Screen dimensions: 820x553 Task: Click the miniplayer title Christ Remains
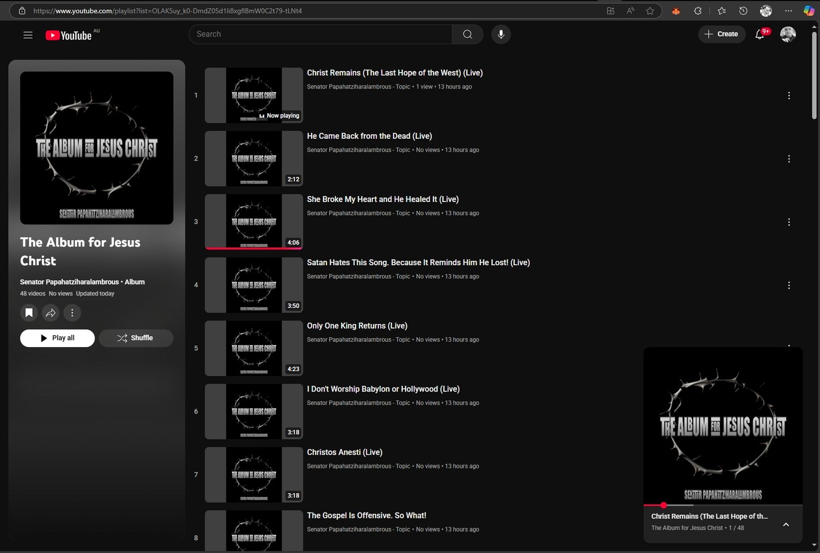pyautogui.click(x=709, y=516)
